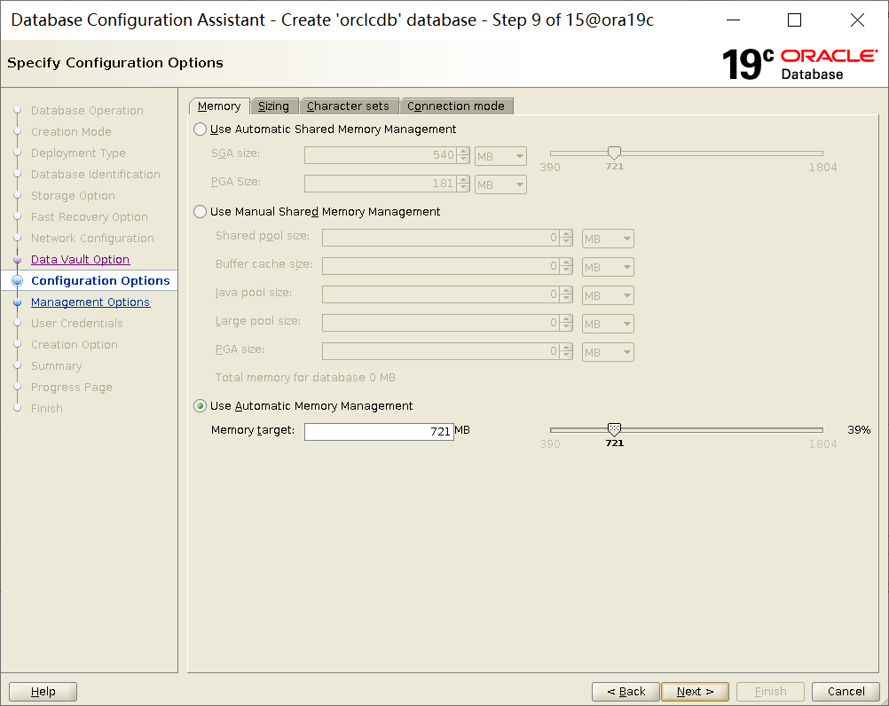Click the Java pool size input field
The image size is (889, 706).
pyautogui.click(x=441, y=294)
